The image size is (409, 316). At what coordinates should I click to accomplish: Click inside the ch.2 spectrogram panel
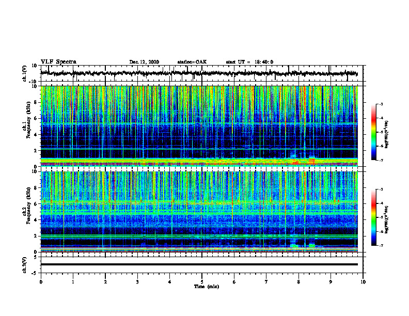click(199, 212)
